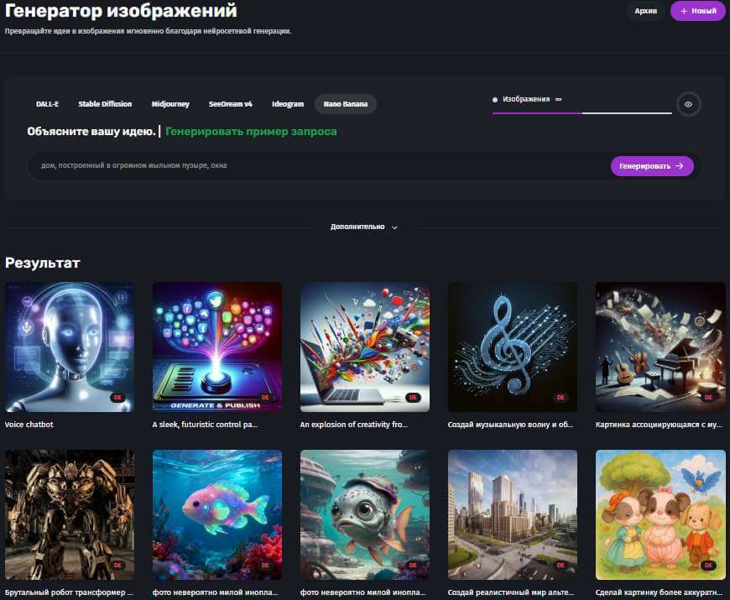The image size is (730, 600).
Task: Expand the Дополнительно section
Action: pyautogui.click(x=364, y=227)
